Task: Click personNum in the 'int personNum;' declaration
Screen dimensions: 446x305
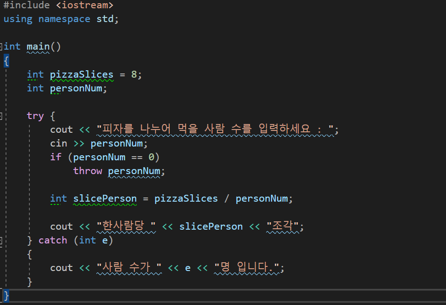Action: coord(76,88)
